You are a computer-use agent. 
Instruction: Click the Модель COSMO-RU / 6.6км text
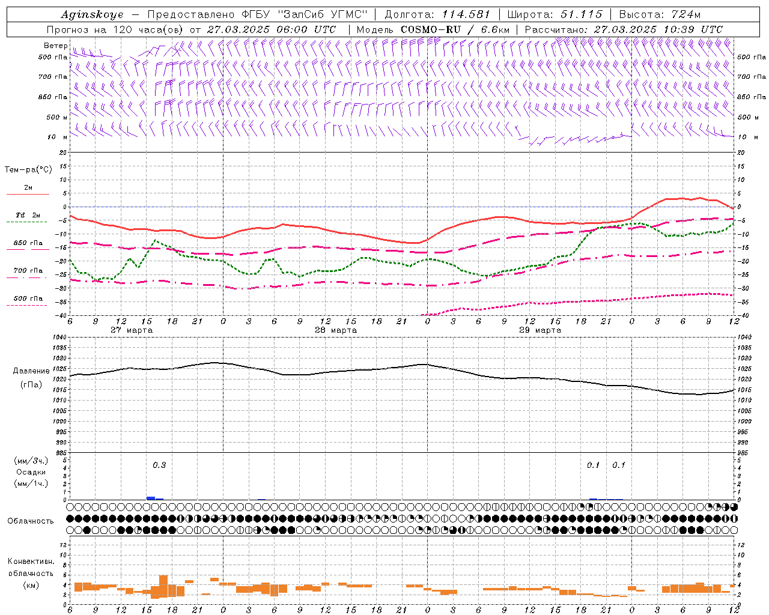433,29
